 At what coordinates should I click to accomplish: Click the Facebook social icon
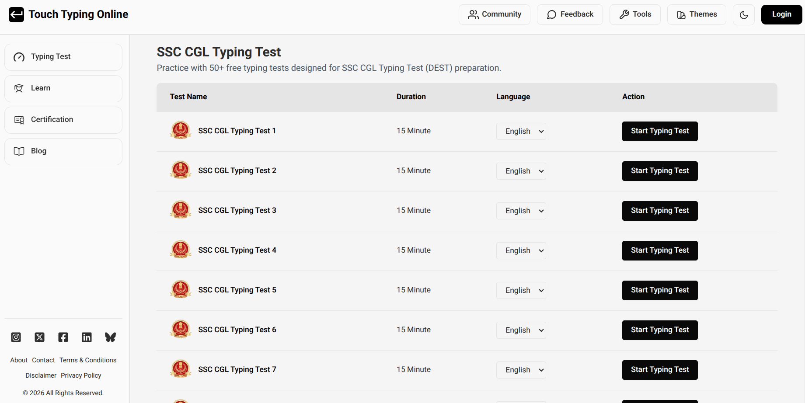63,337
